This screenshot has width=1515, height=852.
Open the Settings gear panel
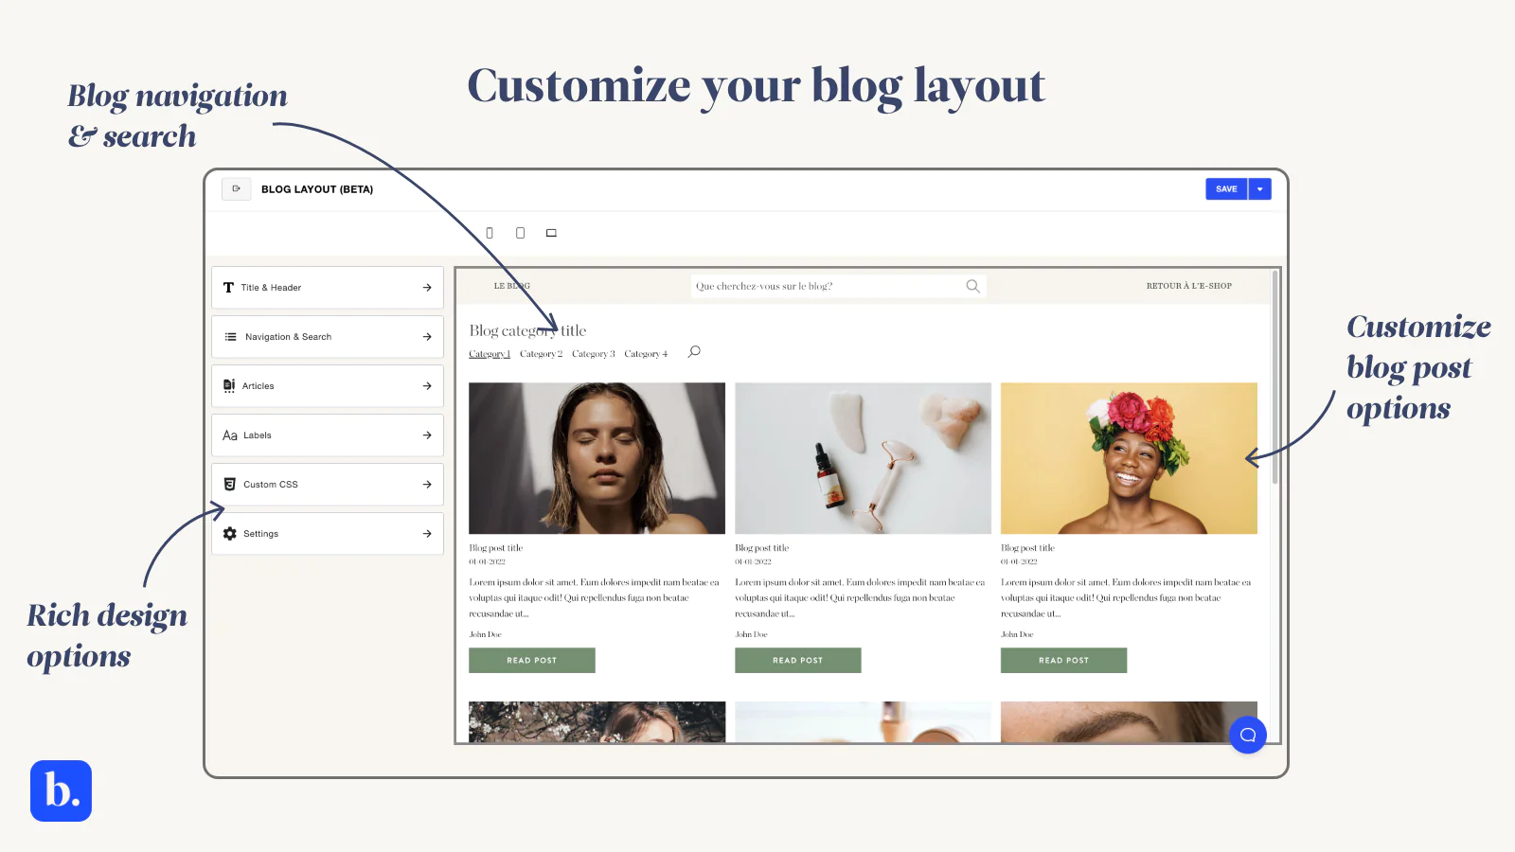[328, 534]
